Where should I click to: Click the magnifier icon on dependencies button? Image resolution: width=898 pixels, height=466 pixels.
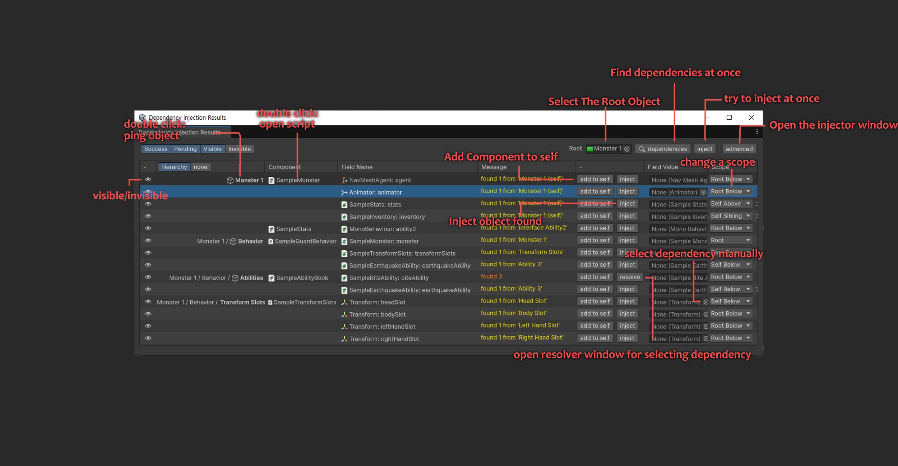[642, 149]
